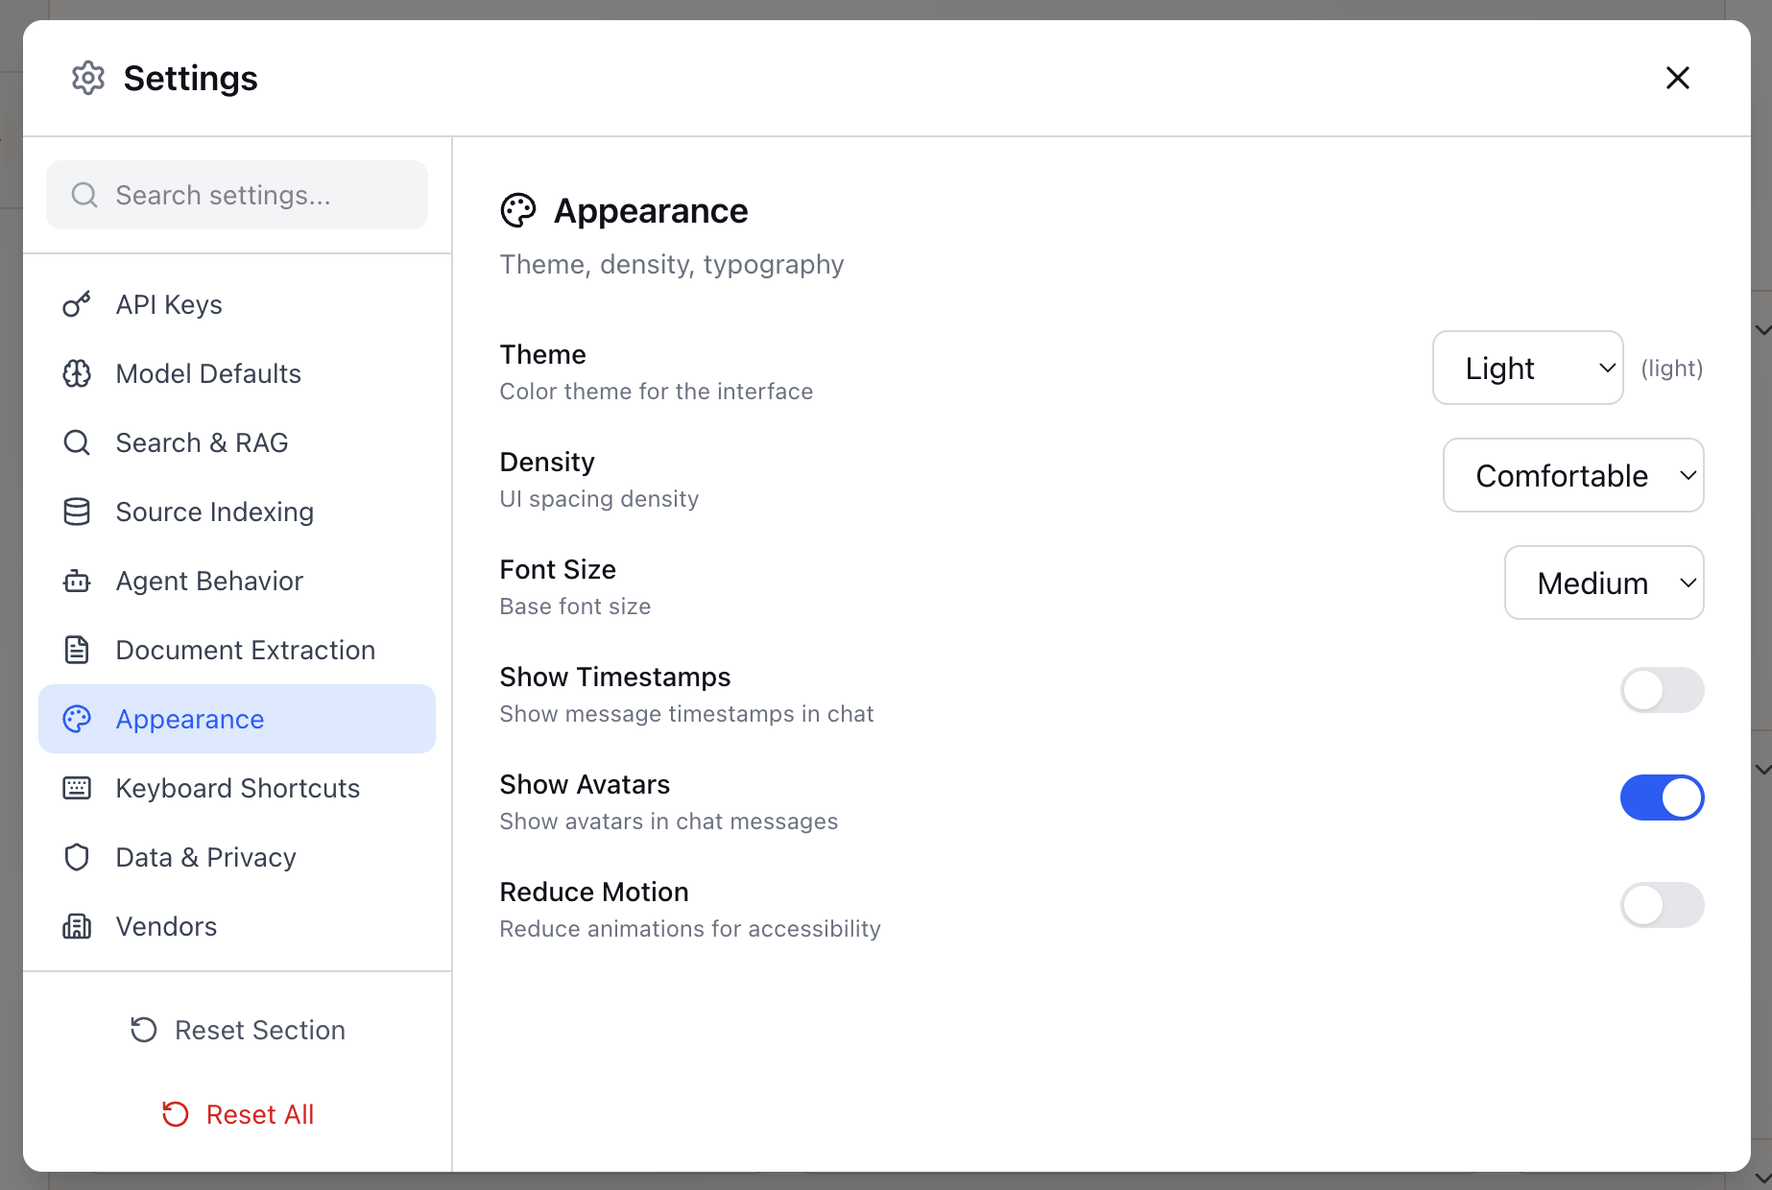Click the Data & Privacy shield icon

[x=77, y=857]
